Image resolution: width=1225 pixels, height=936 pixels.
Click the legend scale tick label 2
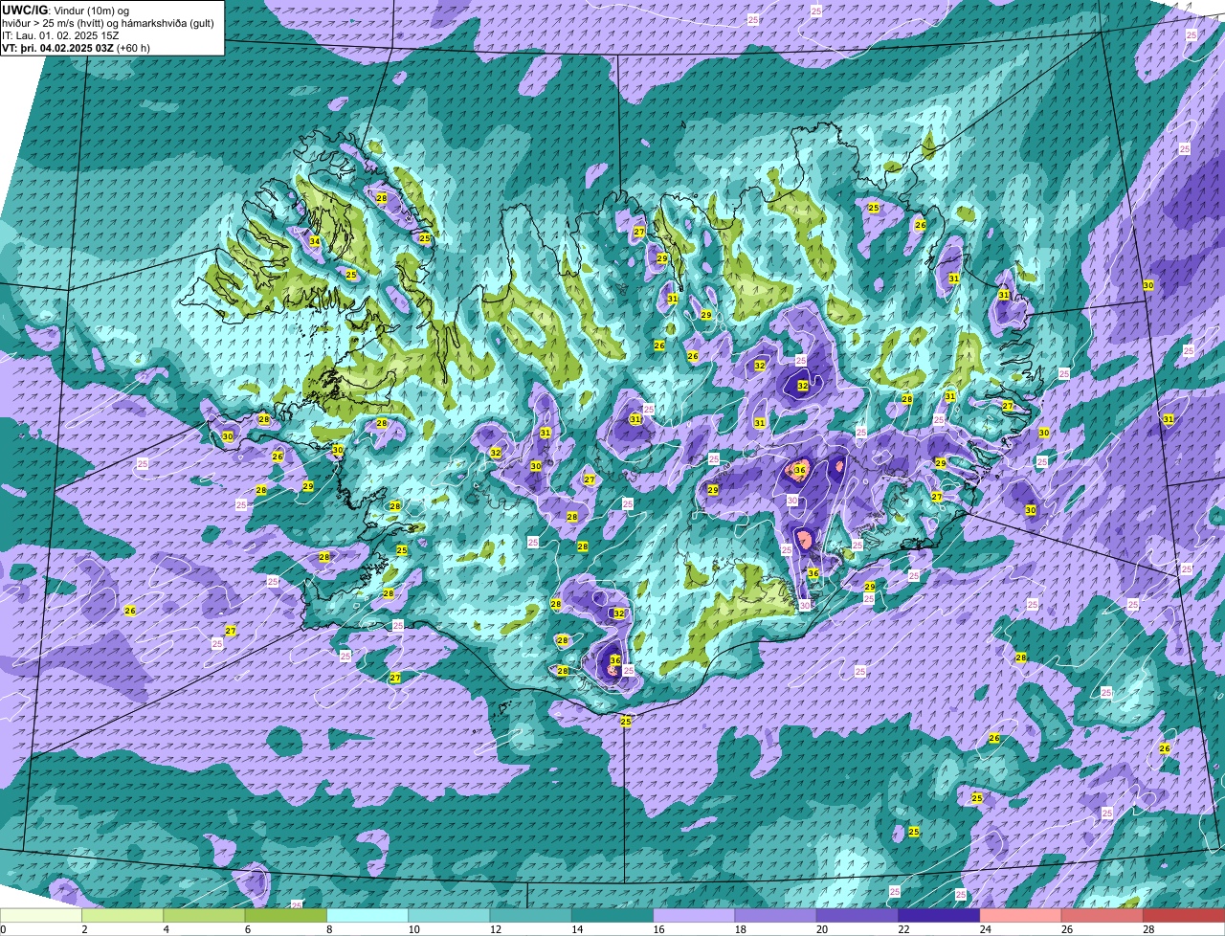(84, 929)
